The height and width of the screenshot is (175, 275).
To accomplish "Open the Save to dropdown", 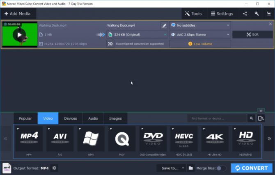I will click(171, 168).
